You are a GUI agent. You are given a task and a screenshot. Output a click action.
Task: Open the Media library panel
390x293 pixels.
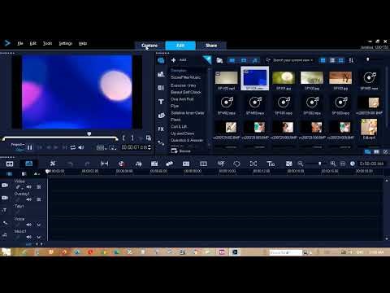point(161,60)
